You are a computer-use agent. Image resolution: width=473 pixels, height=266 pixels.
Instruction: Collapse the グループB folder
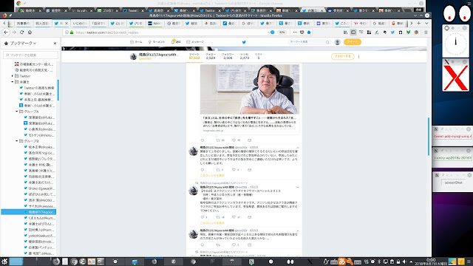(17, 141)
